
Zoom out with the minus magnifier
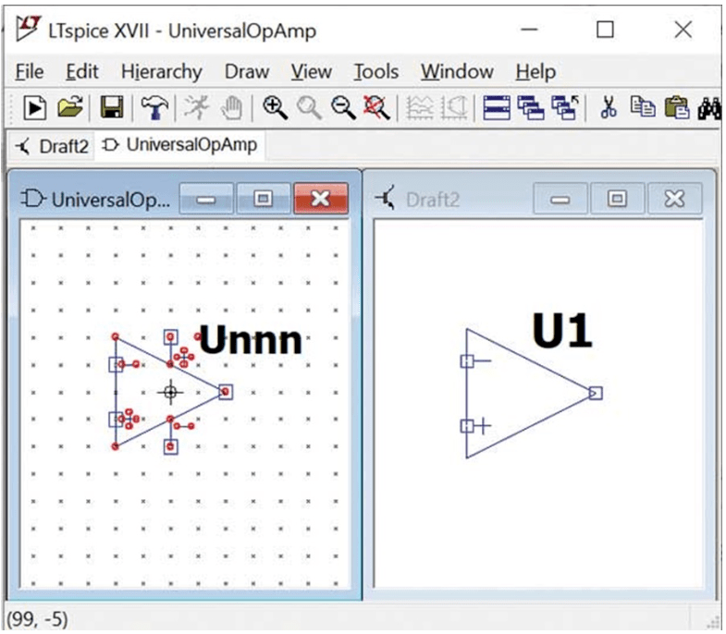coord(343,108)
